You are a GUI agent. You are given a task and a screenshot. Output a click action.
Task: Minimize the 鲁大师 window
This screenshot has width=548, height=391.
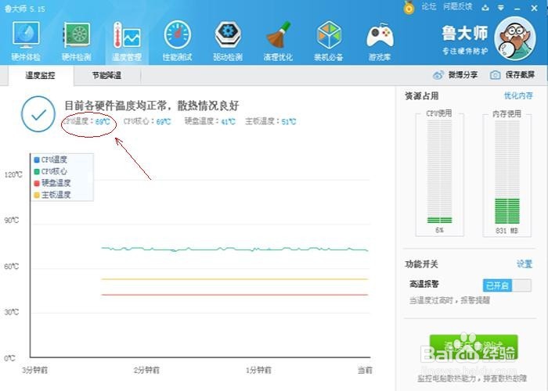517,8
